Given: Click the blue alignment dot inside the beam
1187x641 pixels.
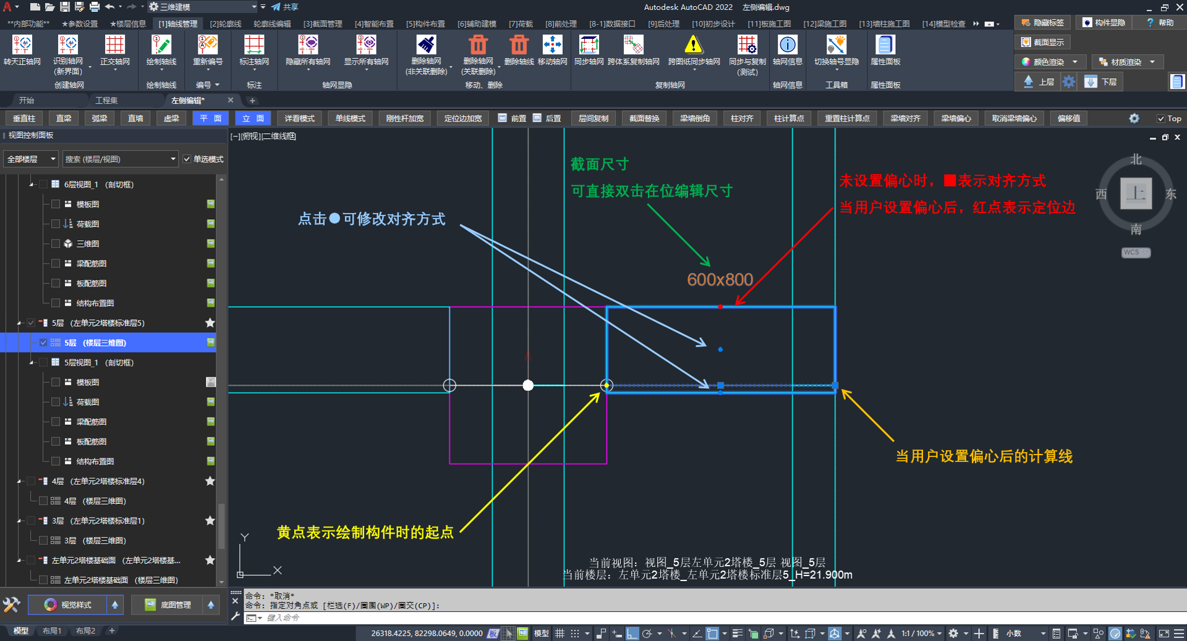Looking at the screenshot, I should 720,350.
